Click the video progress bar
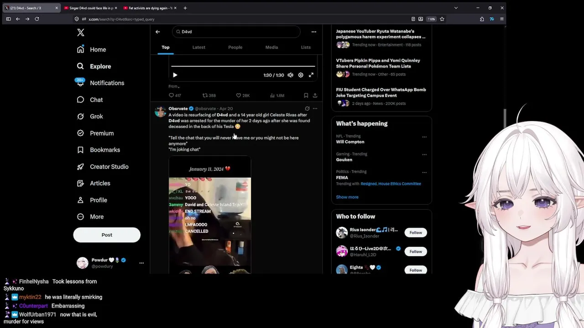 (243, 67)
